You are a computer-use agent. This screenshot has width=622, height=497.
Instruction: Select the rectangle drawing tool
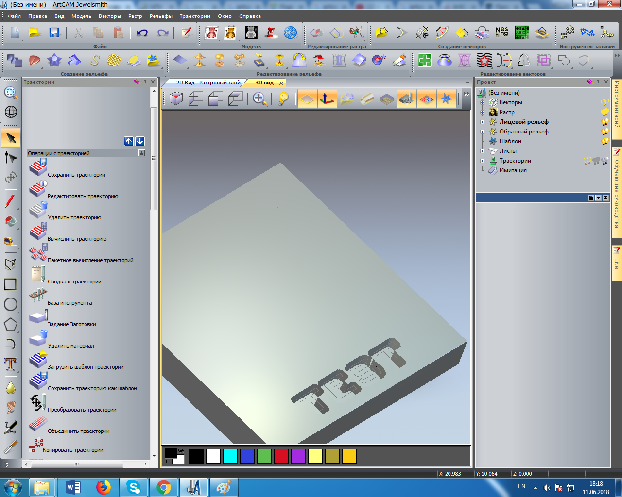pyautogui.click(x=11, y=284)
